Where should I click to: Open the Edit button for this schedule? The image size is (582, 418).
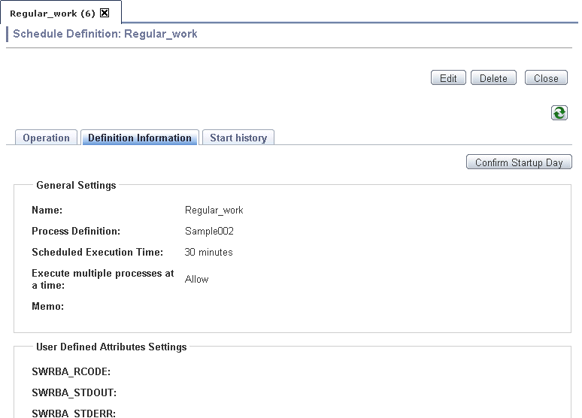click(x=448, y=78)
